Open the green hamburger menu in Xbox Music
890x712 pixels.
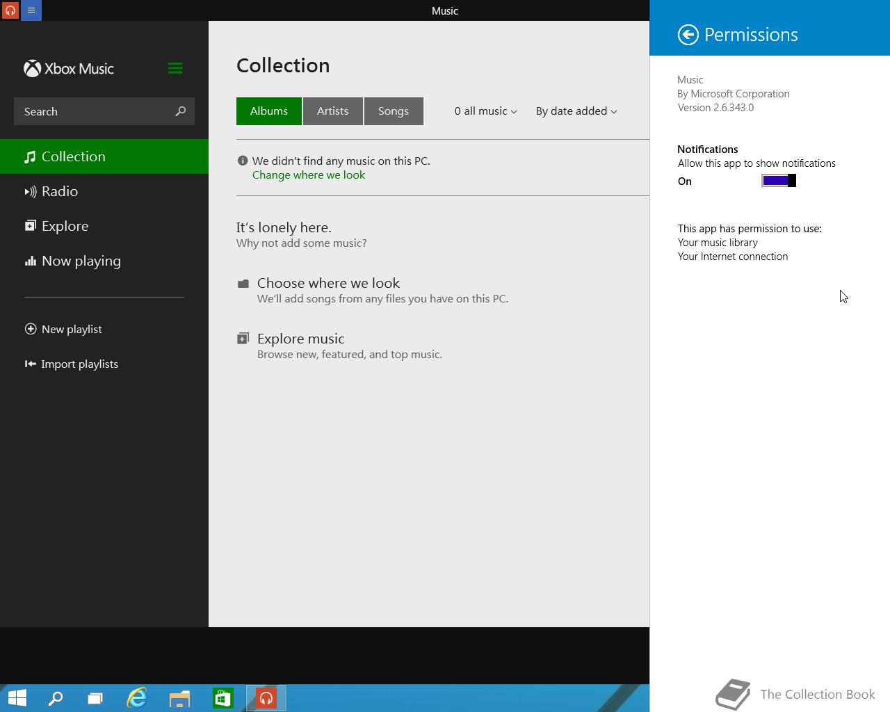(x=175, y=68)
